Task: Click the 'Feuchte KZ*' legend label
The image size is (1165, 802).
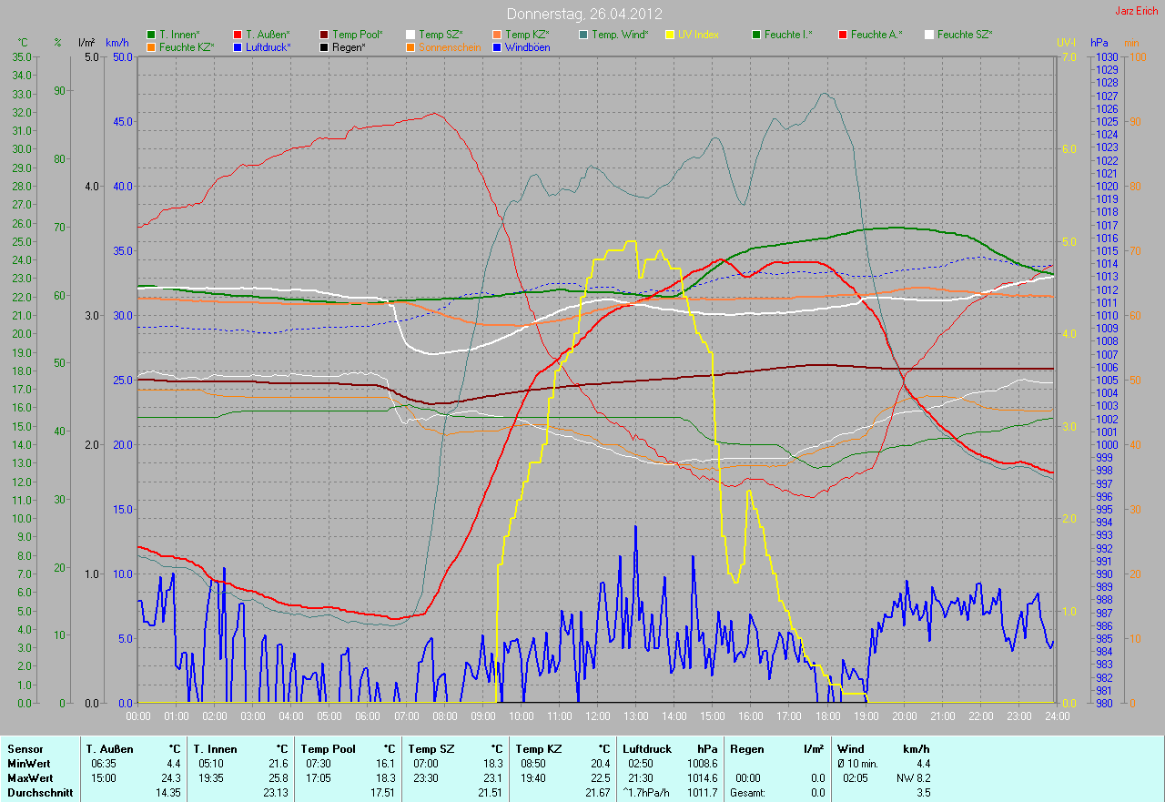Action: pyautogui.click(x=187, y=46)
